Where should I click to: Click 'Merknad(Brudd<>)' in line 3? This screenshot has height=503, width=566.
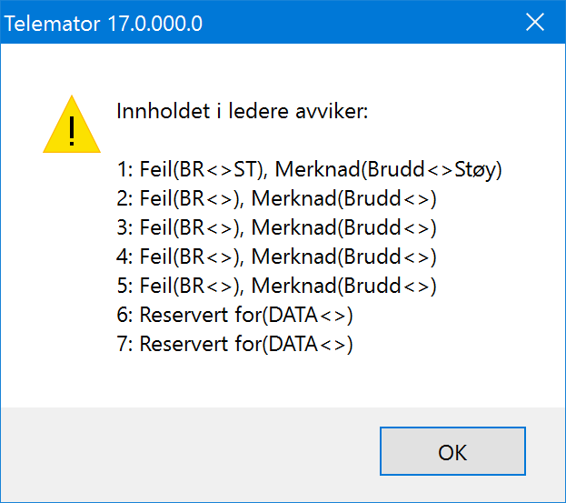click(x=344, y=227)
